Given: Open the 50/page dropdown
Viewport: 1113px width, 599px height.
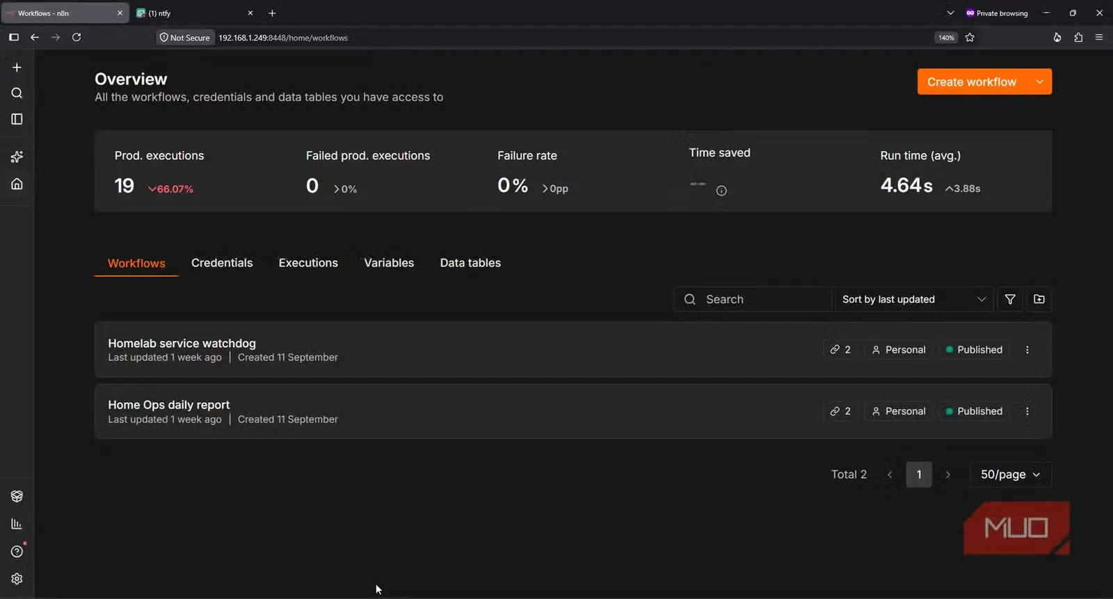Looking at the screenshot, I should pos(1011,474).
